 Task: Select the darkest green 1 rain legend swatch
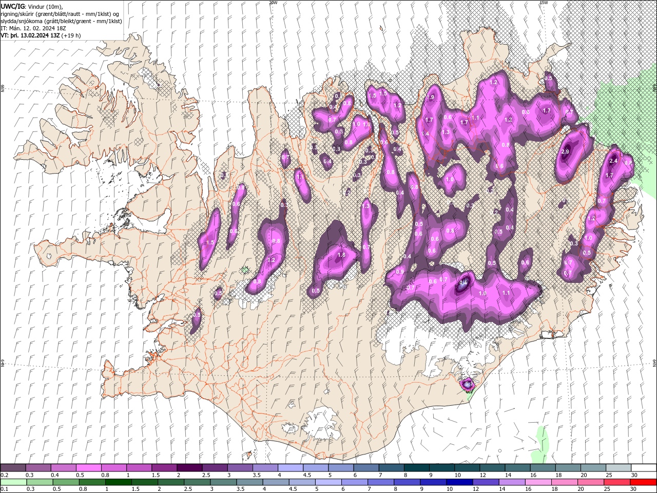(119, 482)
